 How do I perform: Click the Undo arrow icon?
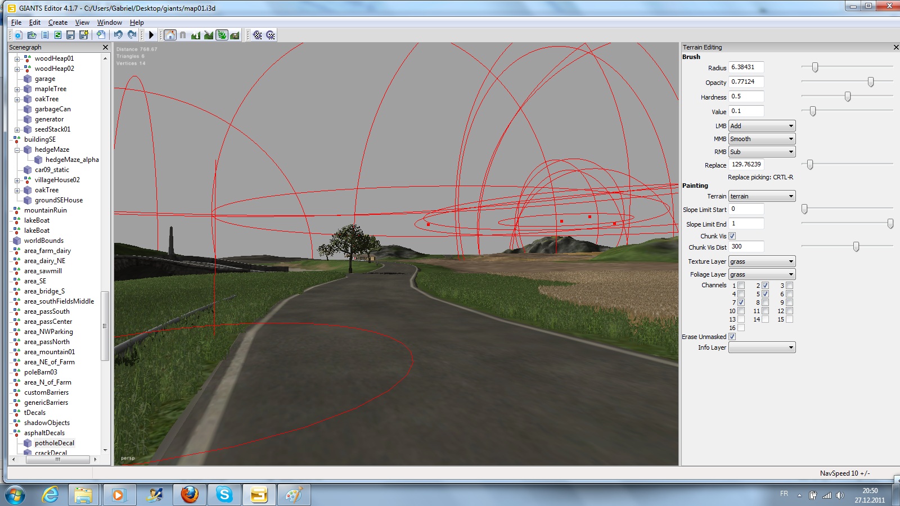[x=118, y=35]
